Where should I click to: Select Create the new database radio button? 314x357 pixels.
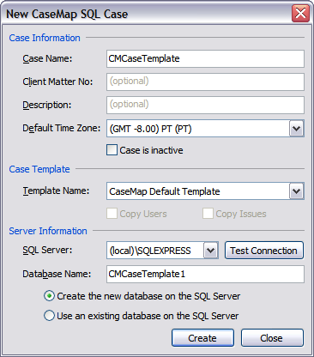tap(49, 296)
